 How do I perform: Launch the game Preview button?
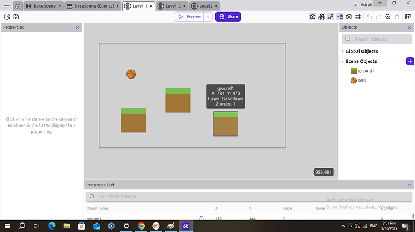point(189,17)
